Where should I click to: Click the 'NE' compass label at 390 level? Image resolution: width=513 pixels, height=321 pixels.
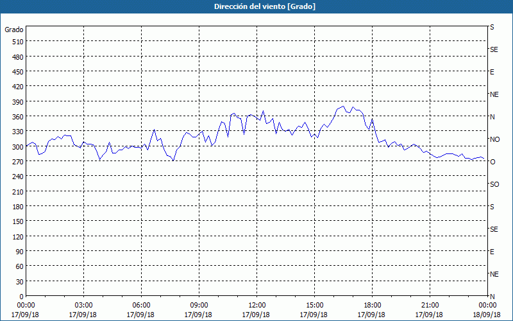tap(494, 94)
